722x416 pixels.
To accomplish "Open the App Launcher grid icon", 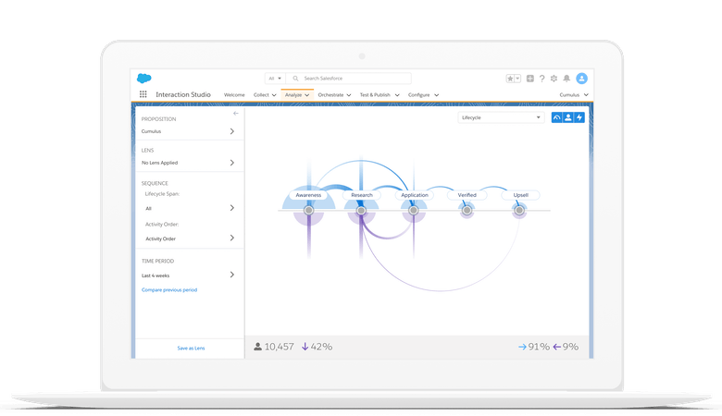I will (143, 94).
